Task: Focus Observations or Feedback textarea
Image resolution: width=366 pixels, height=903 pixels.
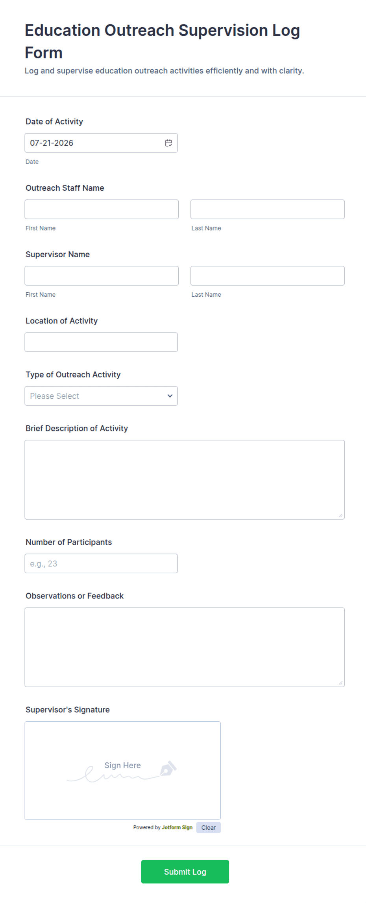Action: 185,647
